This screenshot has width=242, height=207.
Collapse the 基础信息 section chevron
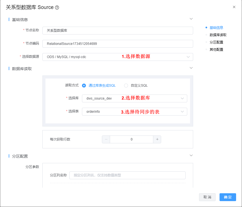coord(191,19)
